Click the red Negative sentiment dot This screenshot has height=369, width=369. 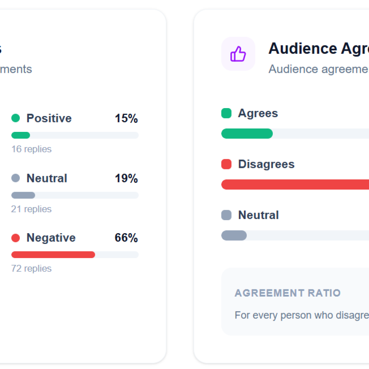pyautogui.click(x=15, y=238)
